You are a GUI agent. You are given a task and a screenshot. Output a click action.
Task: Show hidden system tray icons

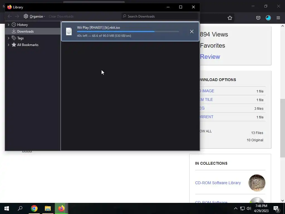point(235,208)
